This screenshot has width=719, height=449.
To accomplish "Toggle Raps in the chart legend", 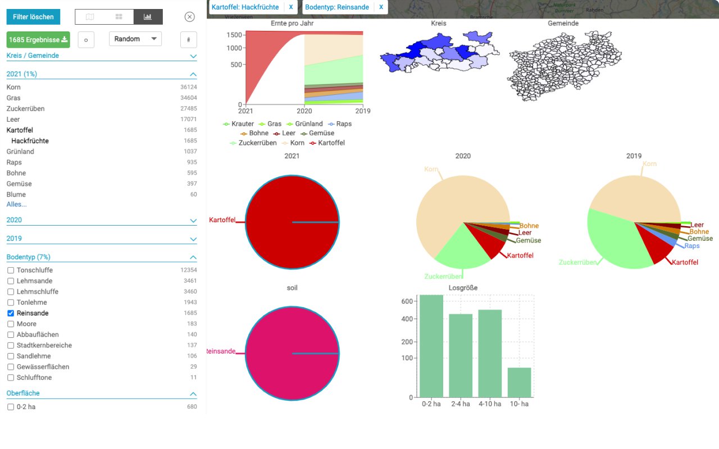I will 340,124.
